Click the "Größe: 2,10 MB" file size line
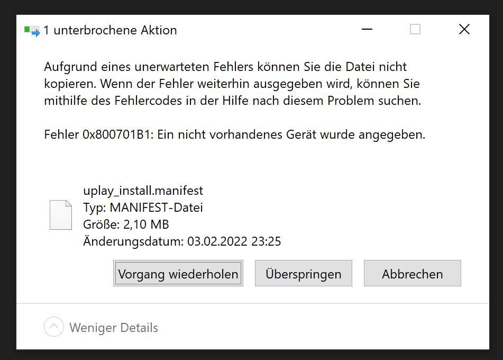The width and height of the screenshot is (503, 360). pyautogui.click(x=126, y=224)
